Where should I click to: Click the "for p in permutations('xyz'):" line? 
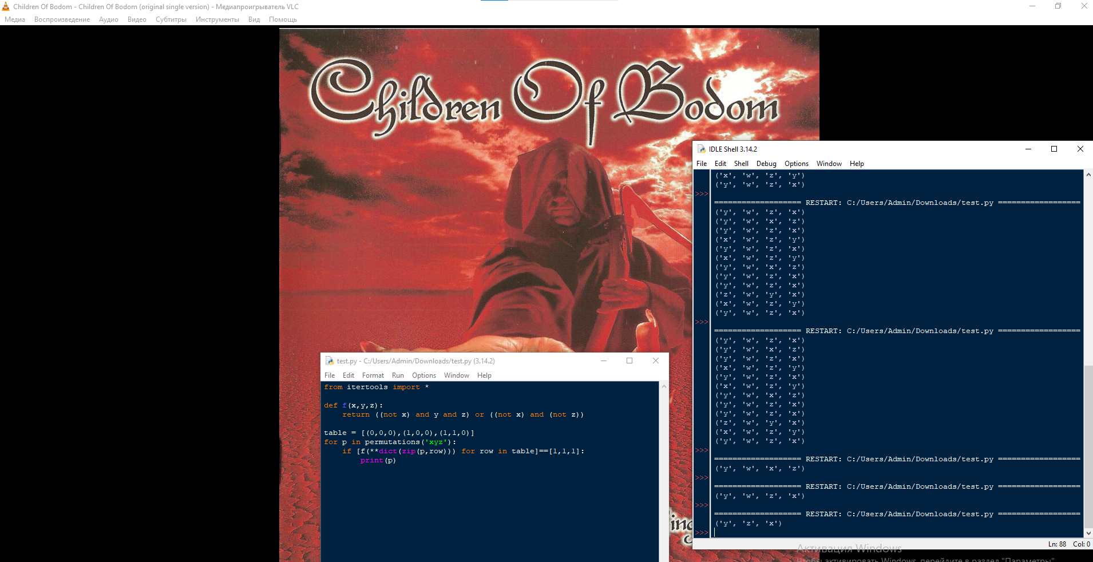tap(390, 442)
